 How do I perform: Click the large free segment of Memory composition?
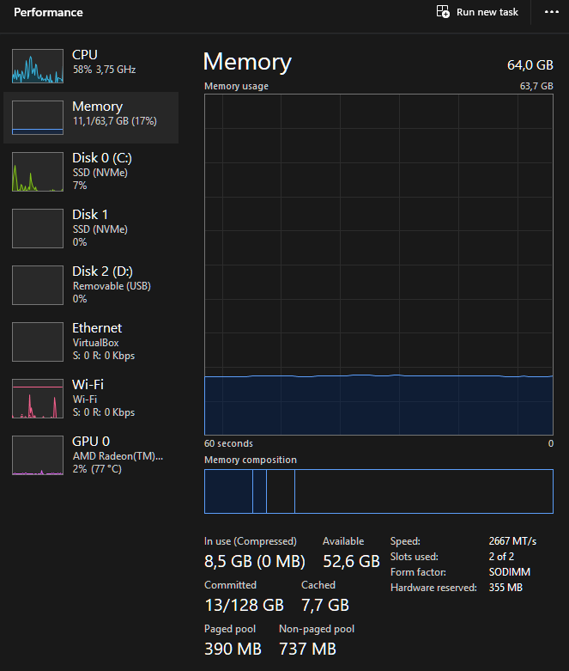coord(423,491)
